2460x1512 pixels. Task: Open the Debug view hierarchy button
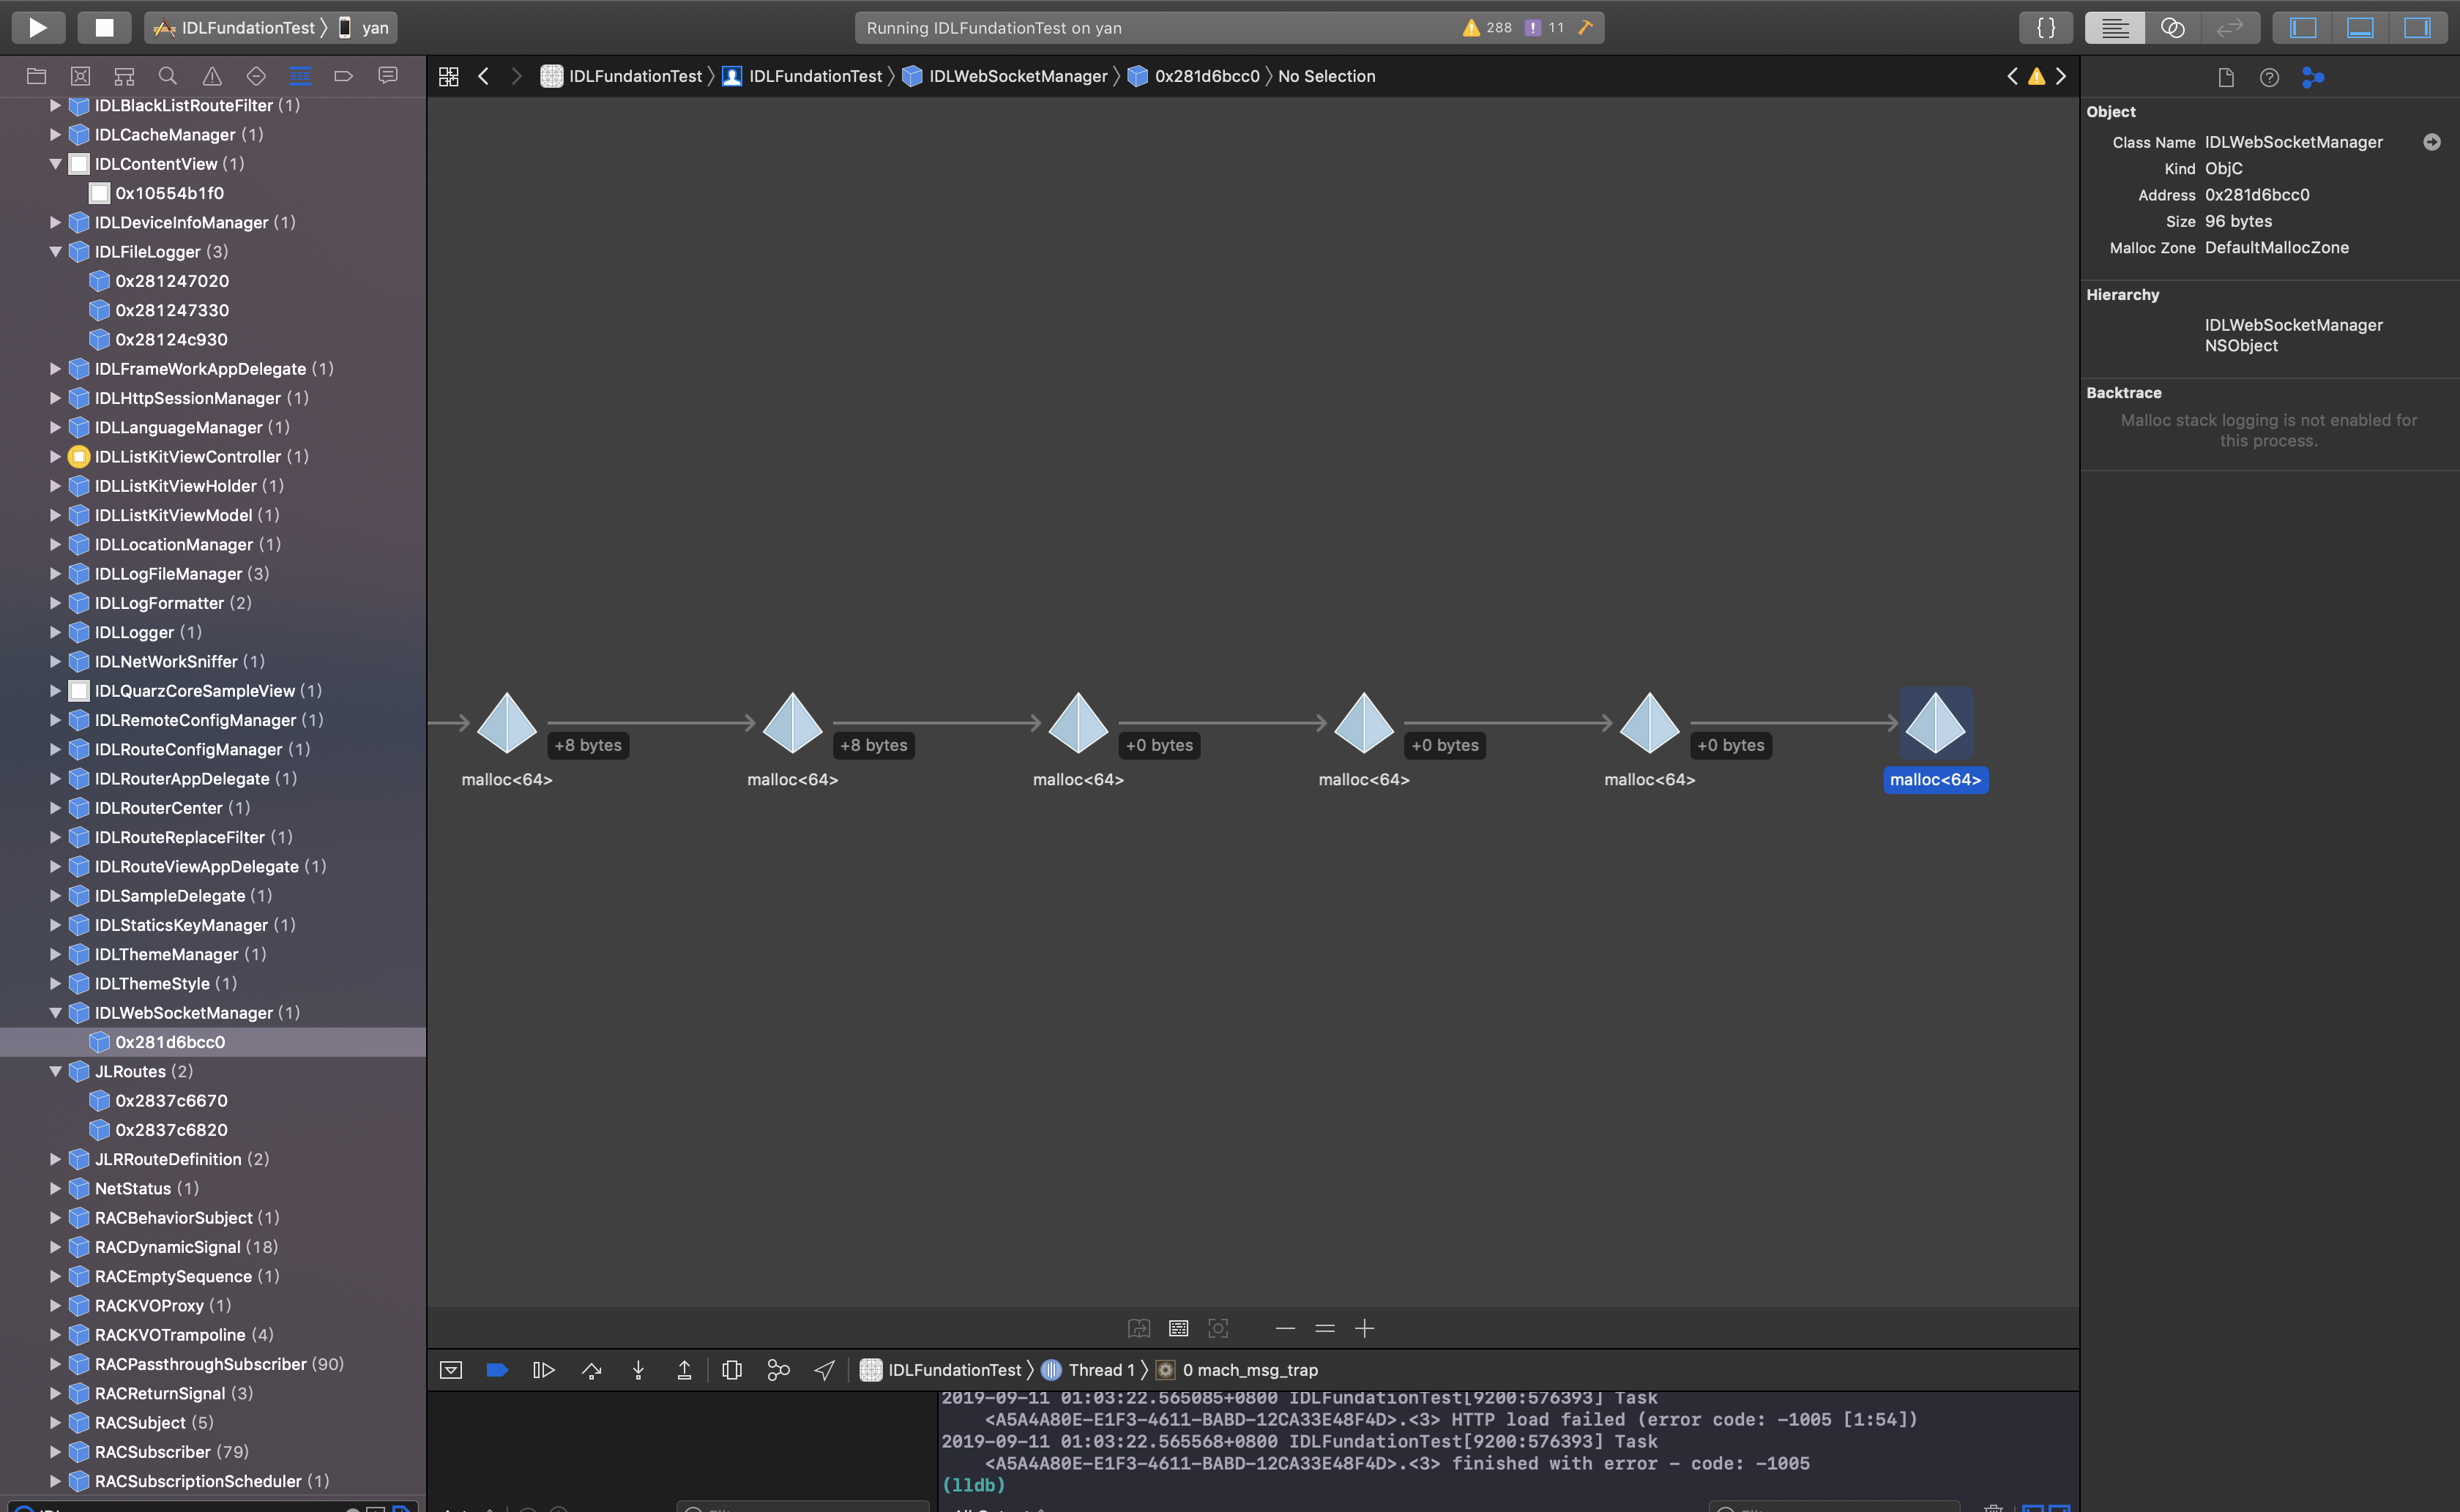click(x=732, y=1370)
